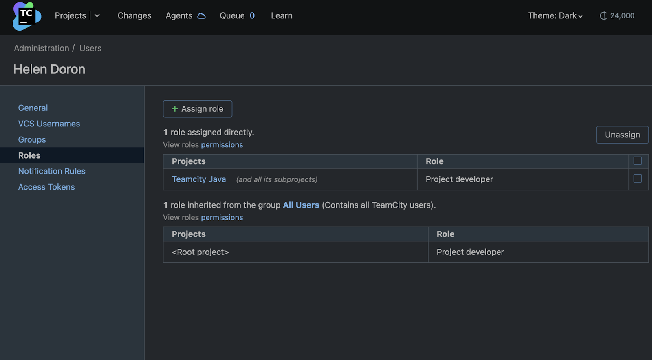
Task: Click the Assign role button
Action: [x=198, y=109]
